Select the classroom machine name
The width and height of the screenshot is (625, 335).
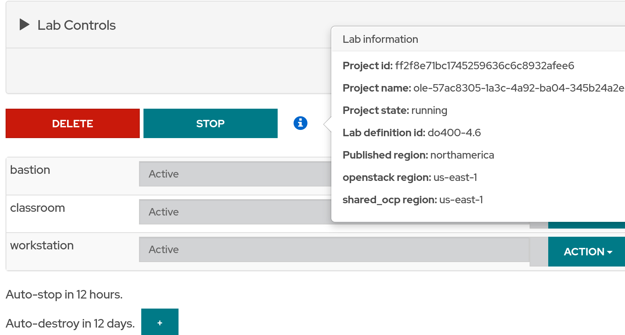(38, 208)
